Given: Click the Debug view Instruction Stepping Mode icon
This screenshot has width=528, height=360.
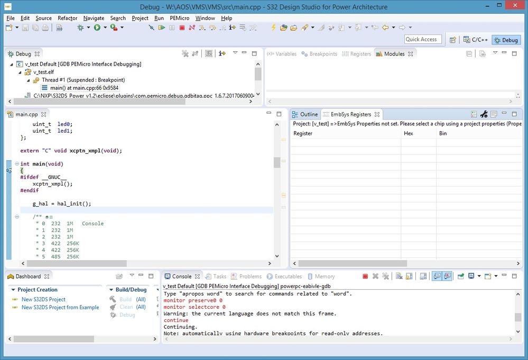Looking at the screenshot, I should [222, 53].
